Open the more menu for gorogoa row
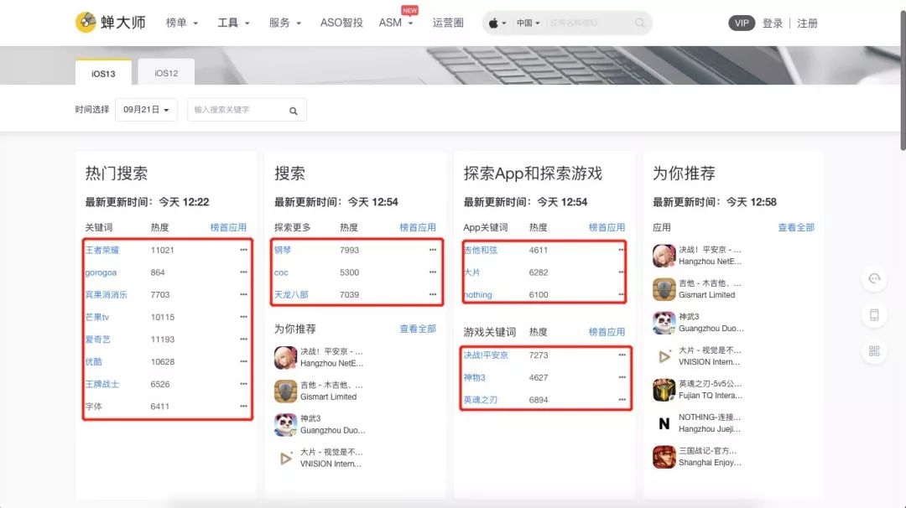Screen dimensions: 906x508 243,272
